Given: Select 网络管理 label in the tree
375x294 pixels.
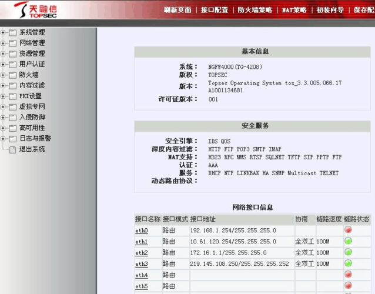Looking at the screenshot, I should click(x=32, y=43).
